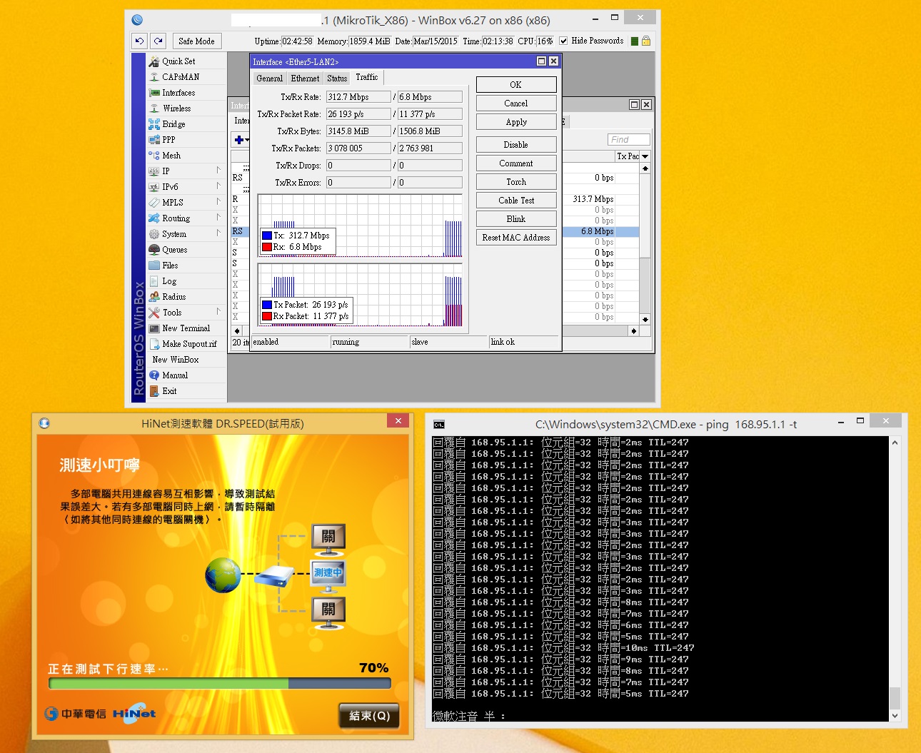Run the Cable Test button
Image resolution: width=921 pixels, height=753 pixels.
pyautogui.click(x=516, y=201)
